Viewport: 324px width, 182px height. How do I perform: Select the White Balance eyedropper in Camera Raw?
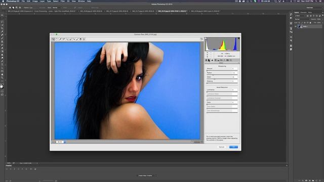click(60, 39)
